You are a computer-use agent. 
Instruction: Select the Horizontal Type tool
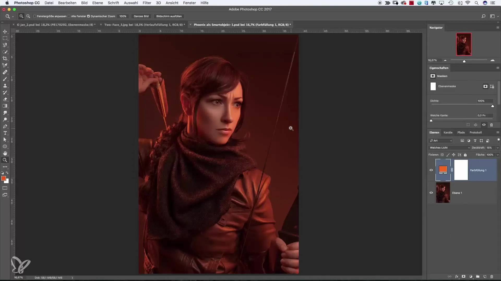click(5, 133)
